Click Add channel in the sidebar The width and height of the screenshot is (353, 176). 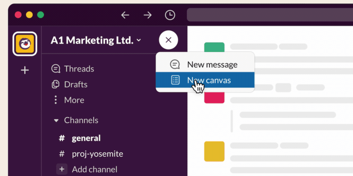(87, 169)
